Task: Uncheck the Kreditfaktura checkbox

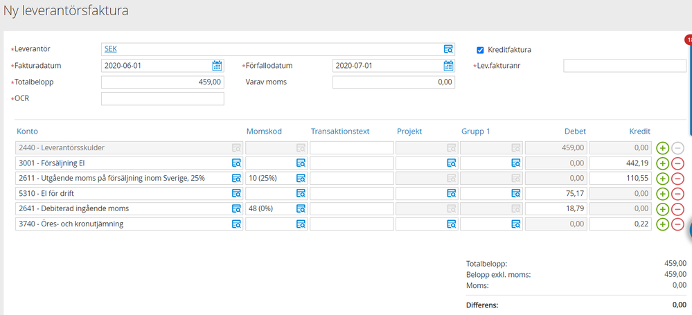Action: pyautogui.click(x=480, y=50)
